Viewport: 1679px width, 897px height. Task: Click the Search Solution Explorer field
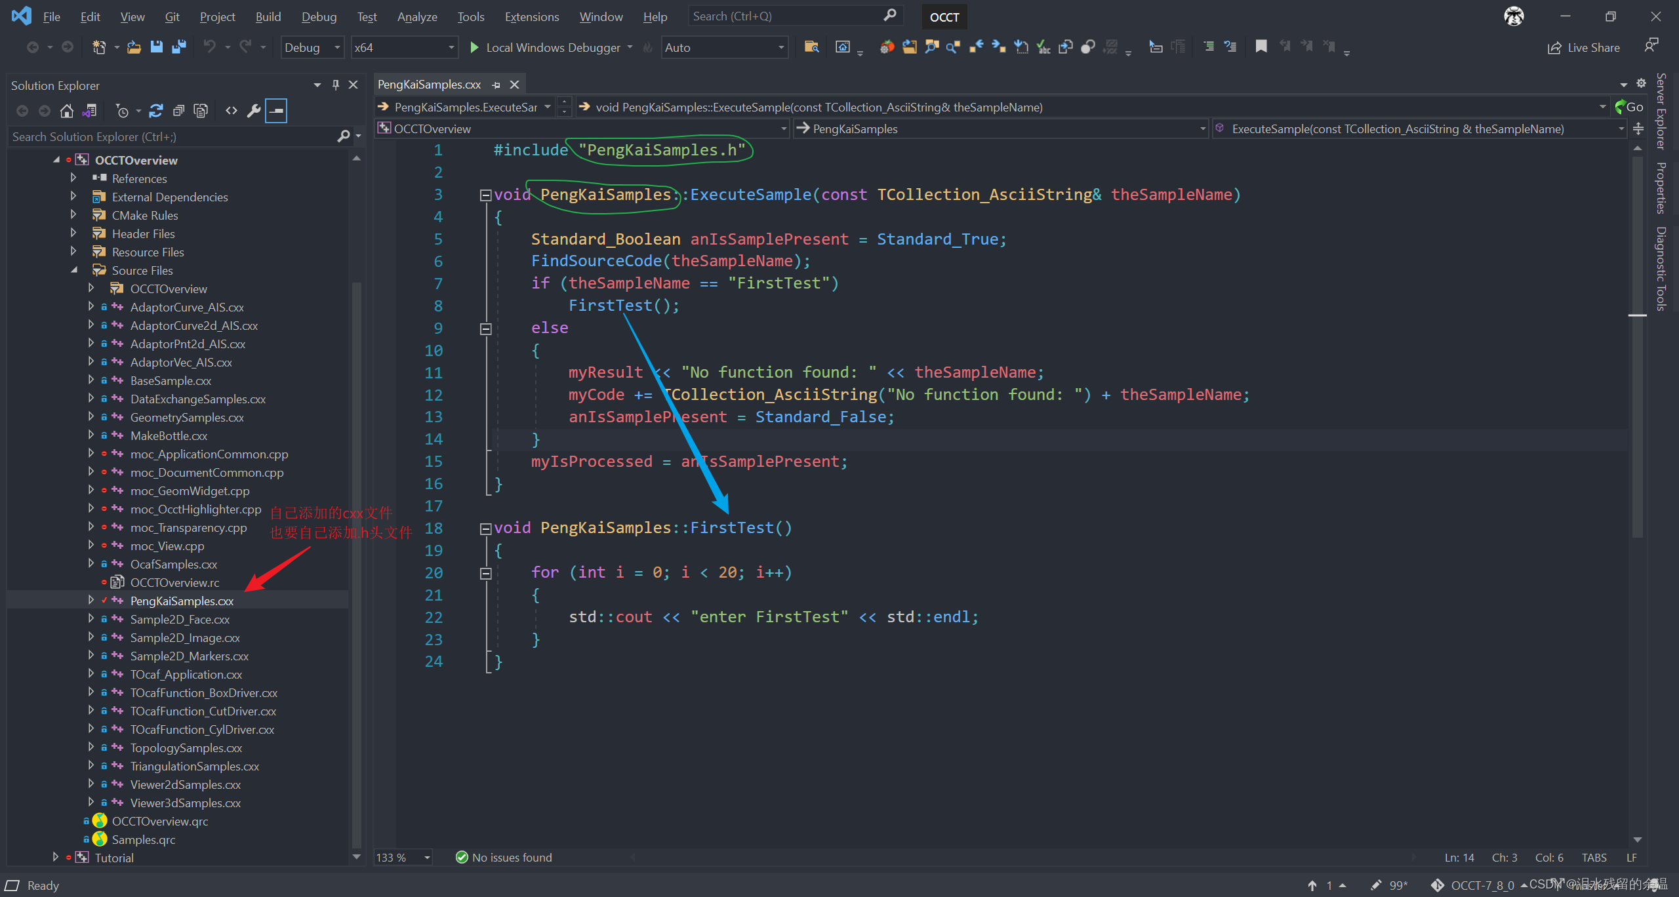pos(172,136)
